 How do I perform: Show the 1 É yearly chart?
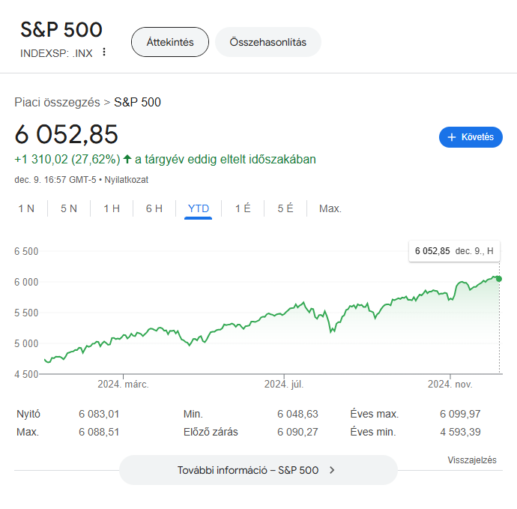point(243,208)
